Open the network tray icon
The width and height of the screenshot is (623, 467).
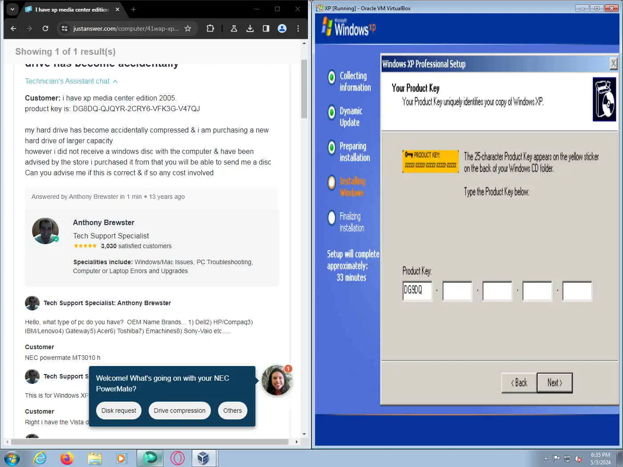click(567, 459)
